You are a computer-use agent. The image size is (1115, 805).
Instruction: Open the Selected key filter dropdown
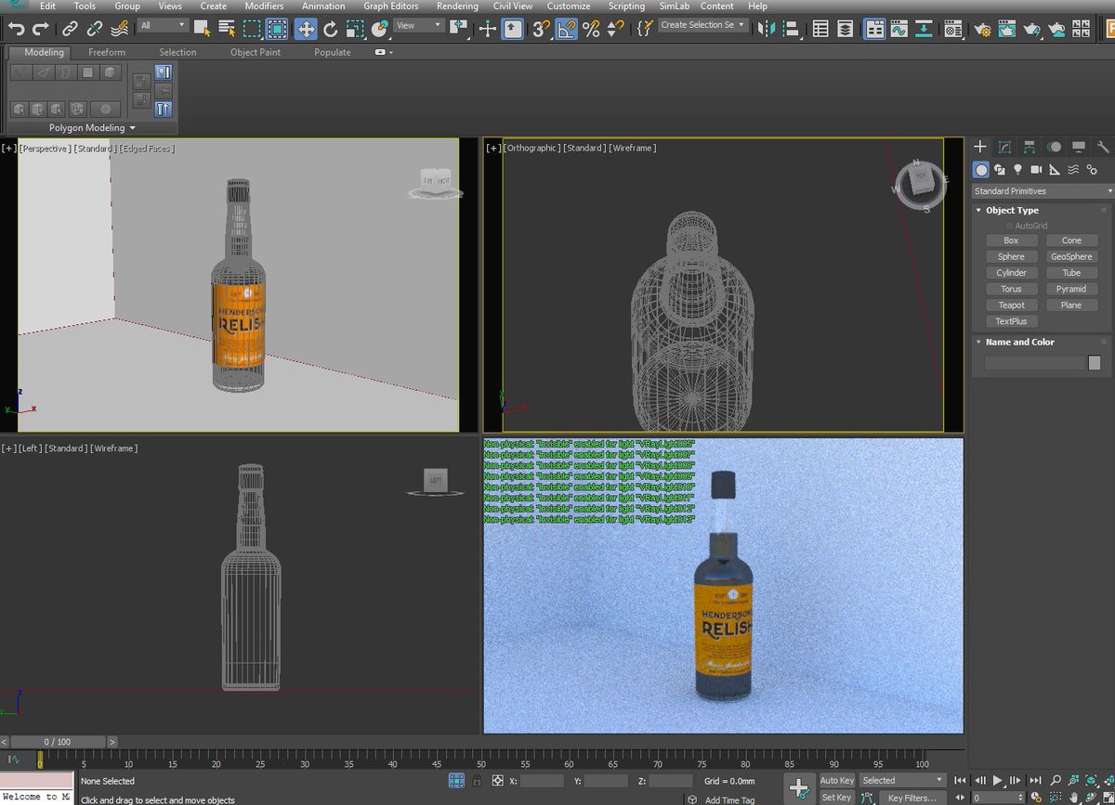coord(901,780)
